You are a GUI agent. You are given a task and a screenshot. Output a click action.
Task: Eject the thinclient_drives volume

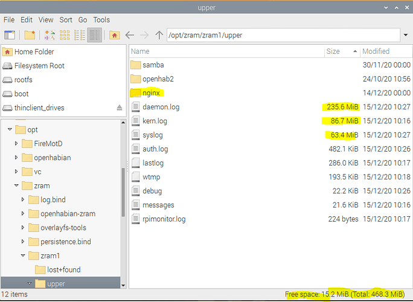click(x=120, y=108)
